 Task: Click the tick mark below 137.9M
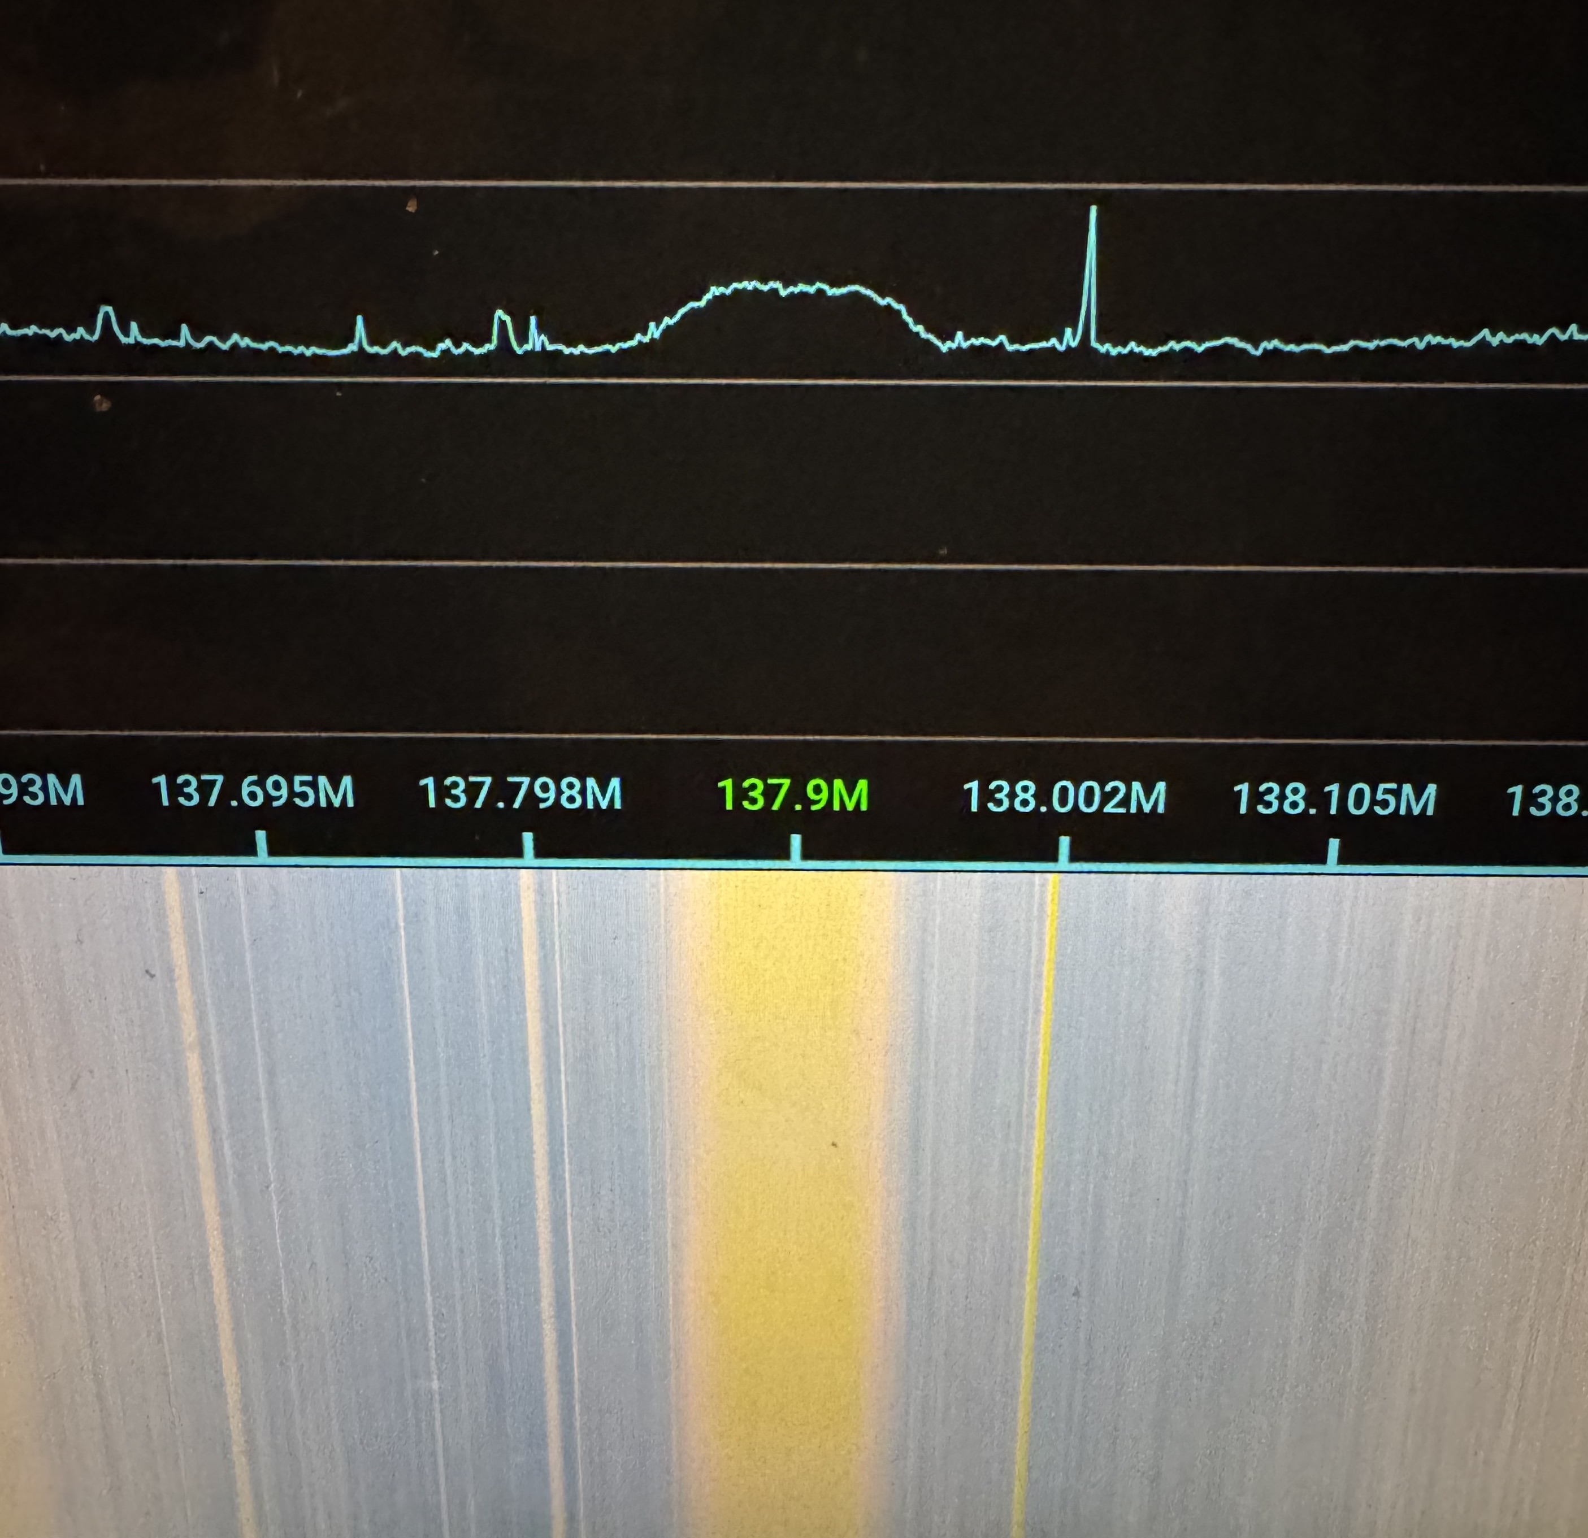click(x=796, y=848)
